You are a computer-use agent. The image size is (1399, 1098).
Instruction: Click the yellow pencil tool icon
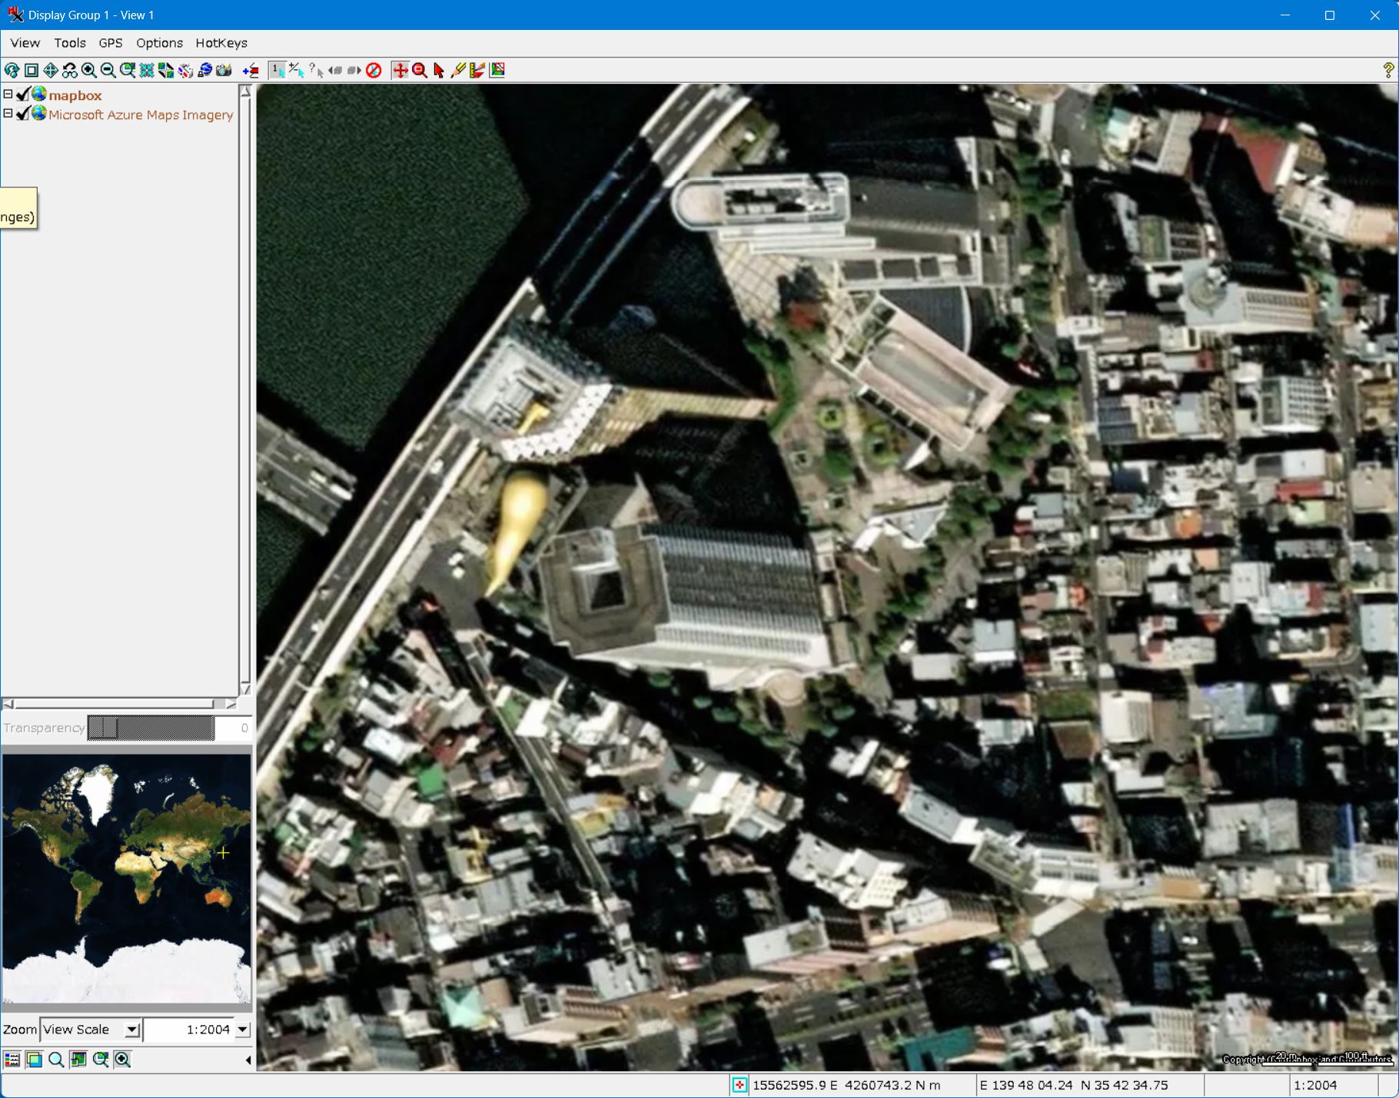click(458, 71)
